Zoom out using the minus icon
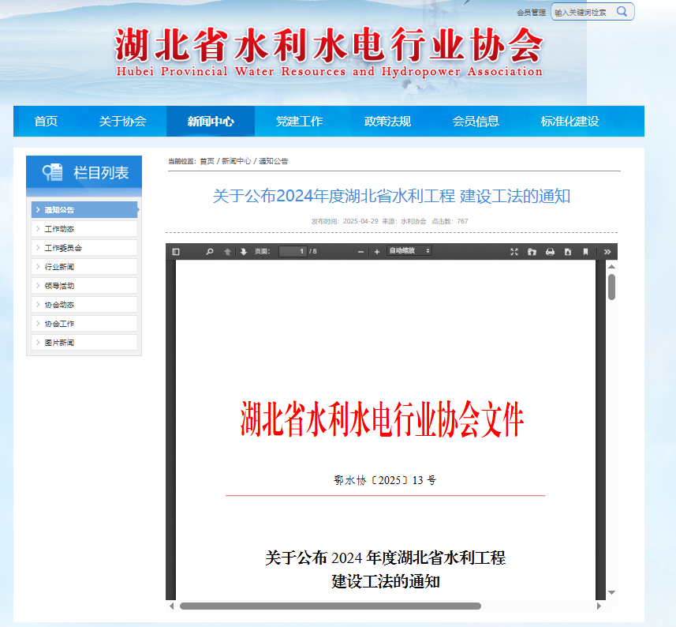This screenshot has height=627, width=676. coord(361,251)
